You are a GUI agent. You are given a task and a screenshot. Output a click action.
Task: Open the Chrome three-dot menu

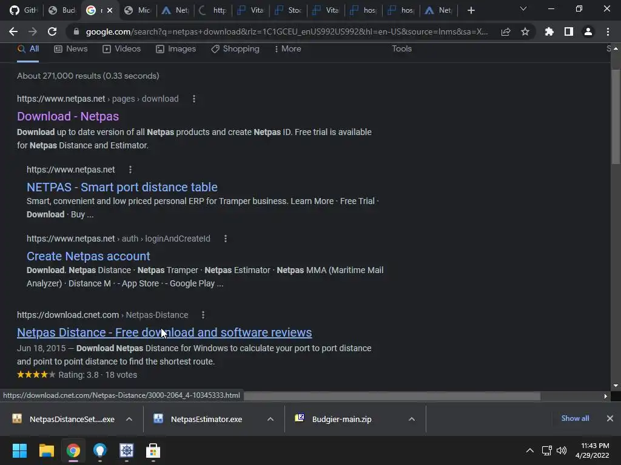(608, 31)
